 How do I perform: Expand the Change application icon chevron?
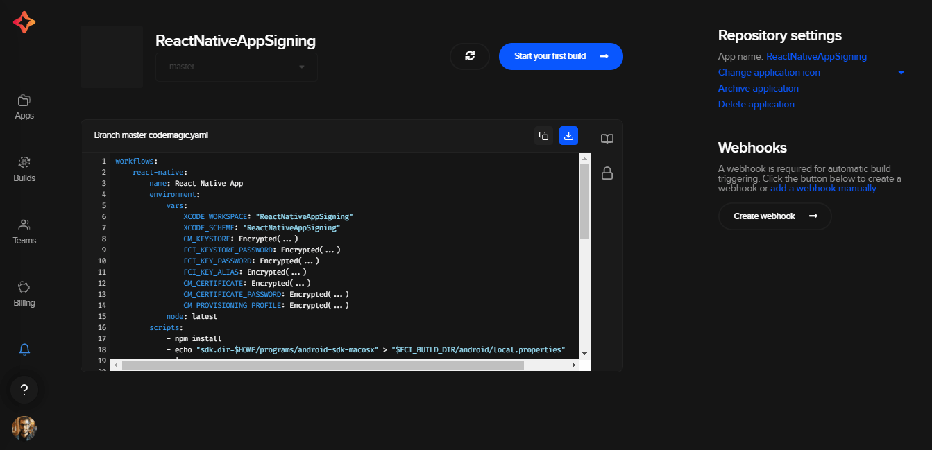coord(901,73)
